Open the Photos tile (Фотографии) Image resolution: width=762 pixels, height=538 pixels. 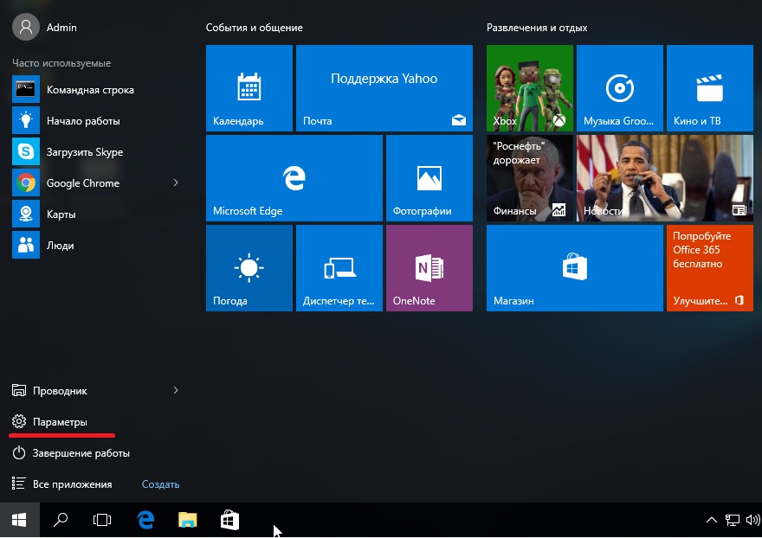point(429,177)
